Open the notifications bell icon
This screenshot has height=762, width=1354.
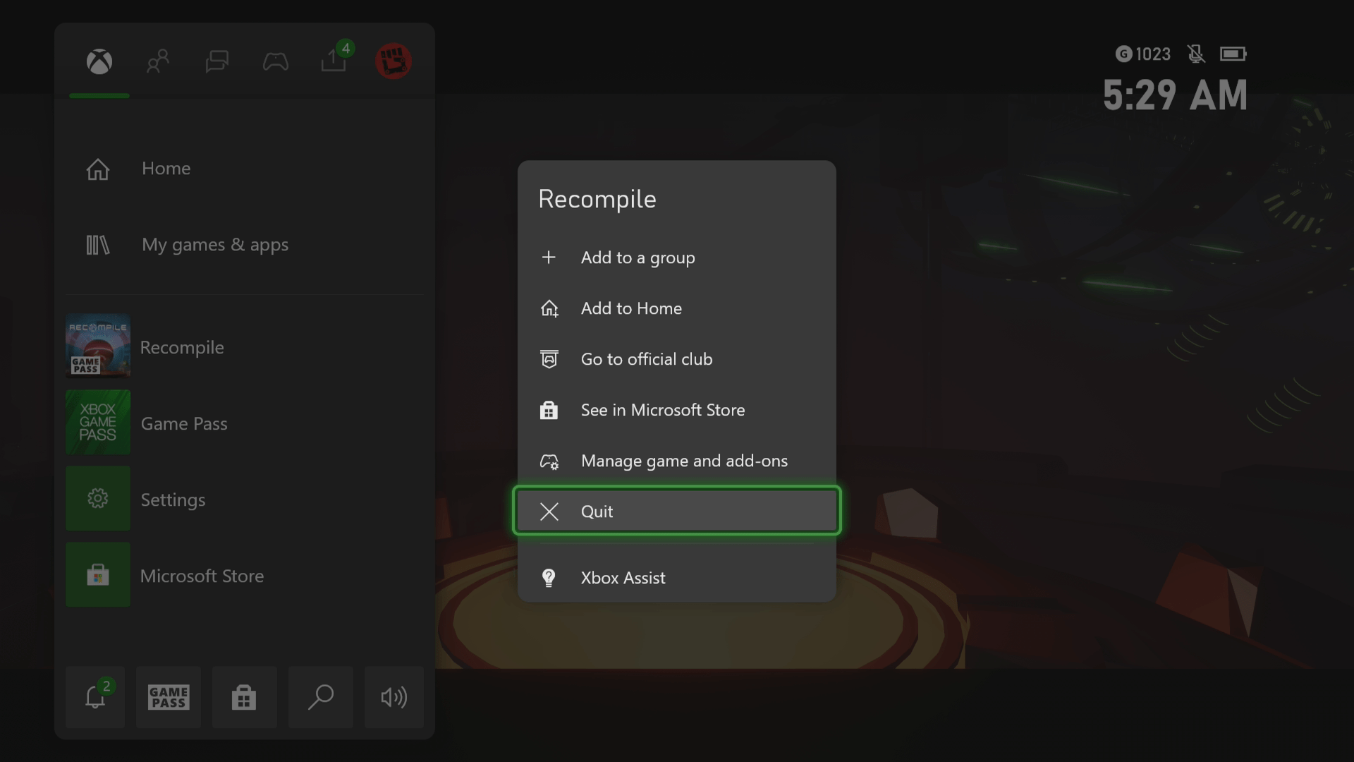click(94, 697)
